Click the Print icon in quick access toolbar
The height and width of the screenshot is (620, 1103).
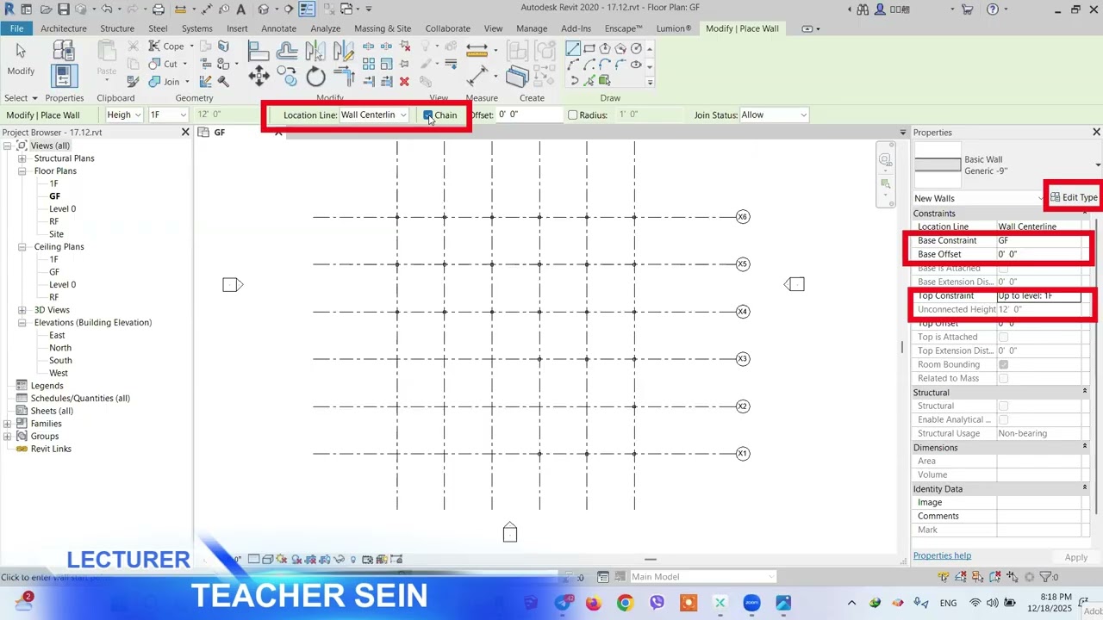coord(158,9)
